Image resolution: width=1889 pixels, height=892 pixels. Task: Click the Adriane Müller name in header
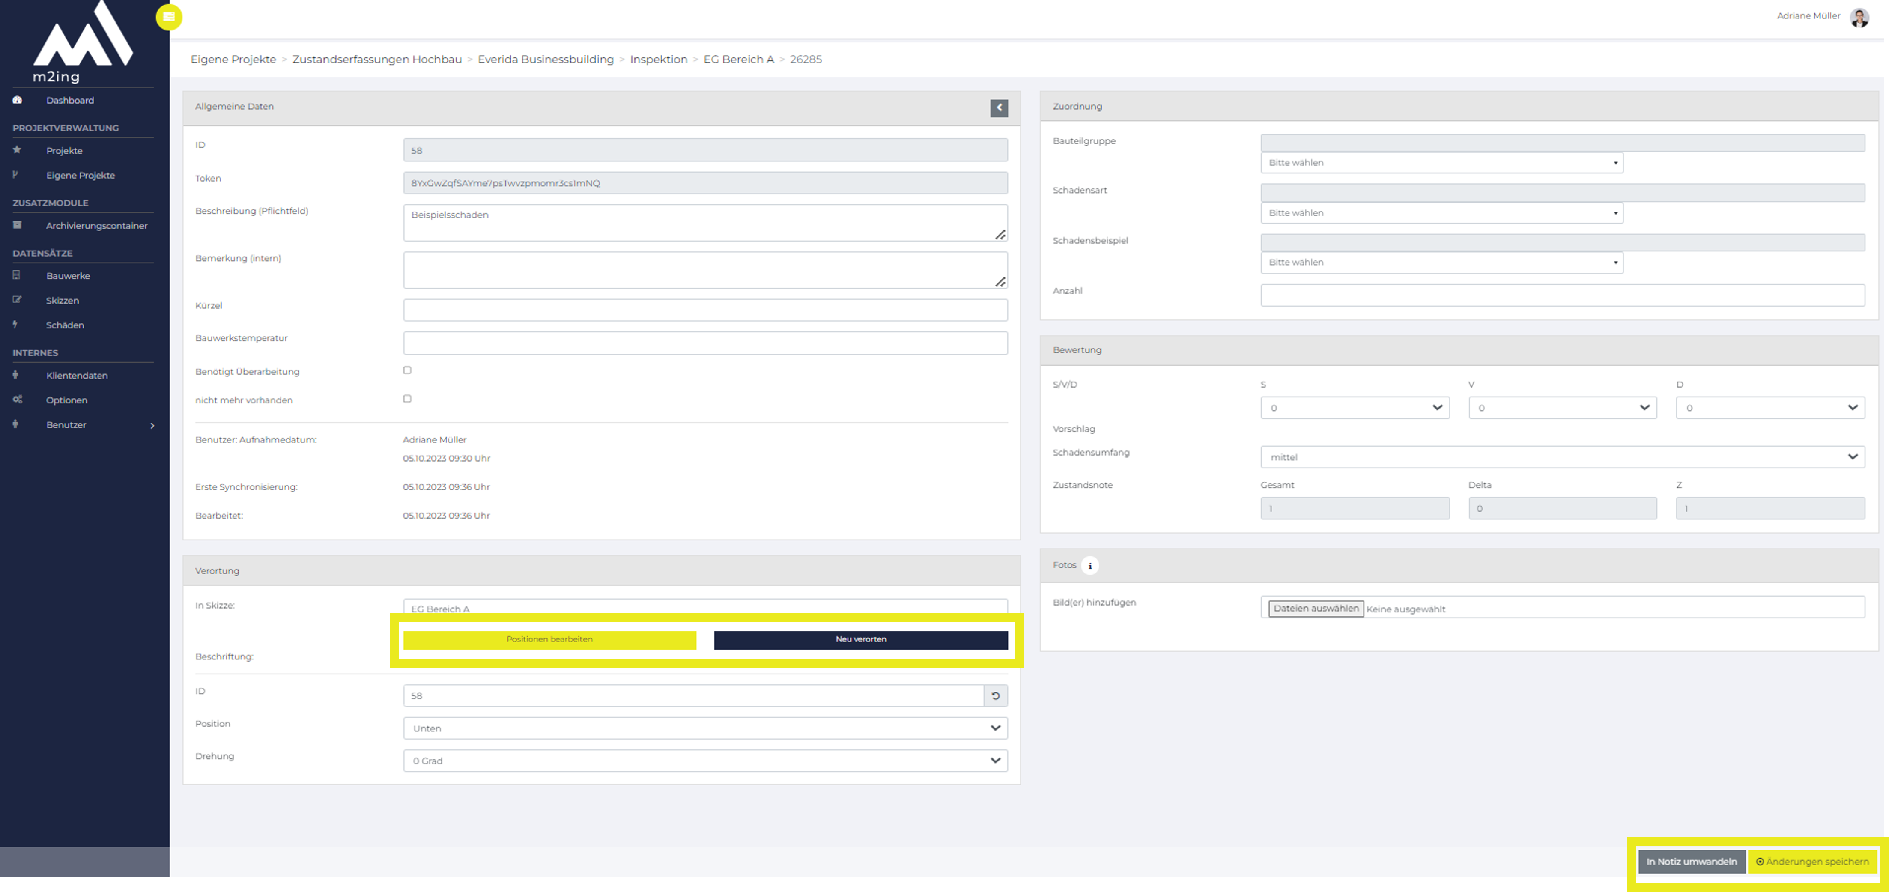point(1808,16)
